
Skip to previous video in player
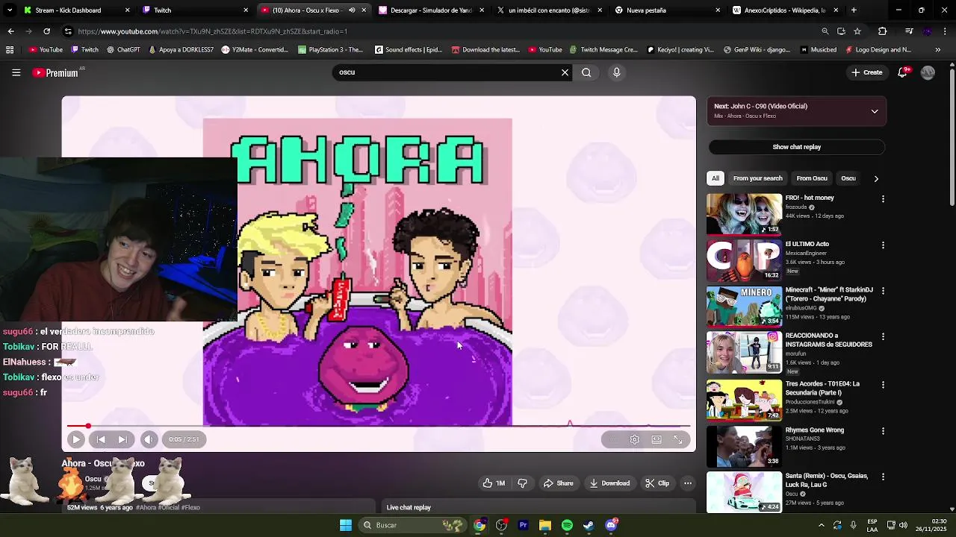pyautogui.click(x=101, y=439)
